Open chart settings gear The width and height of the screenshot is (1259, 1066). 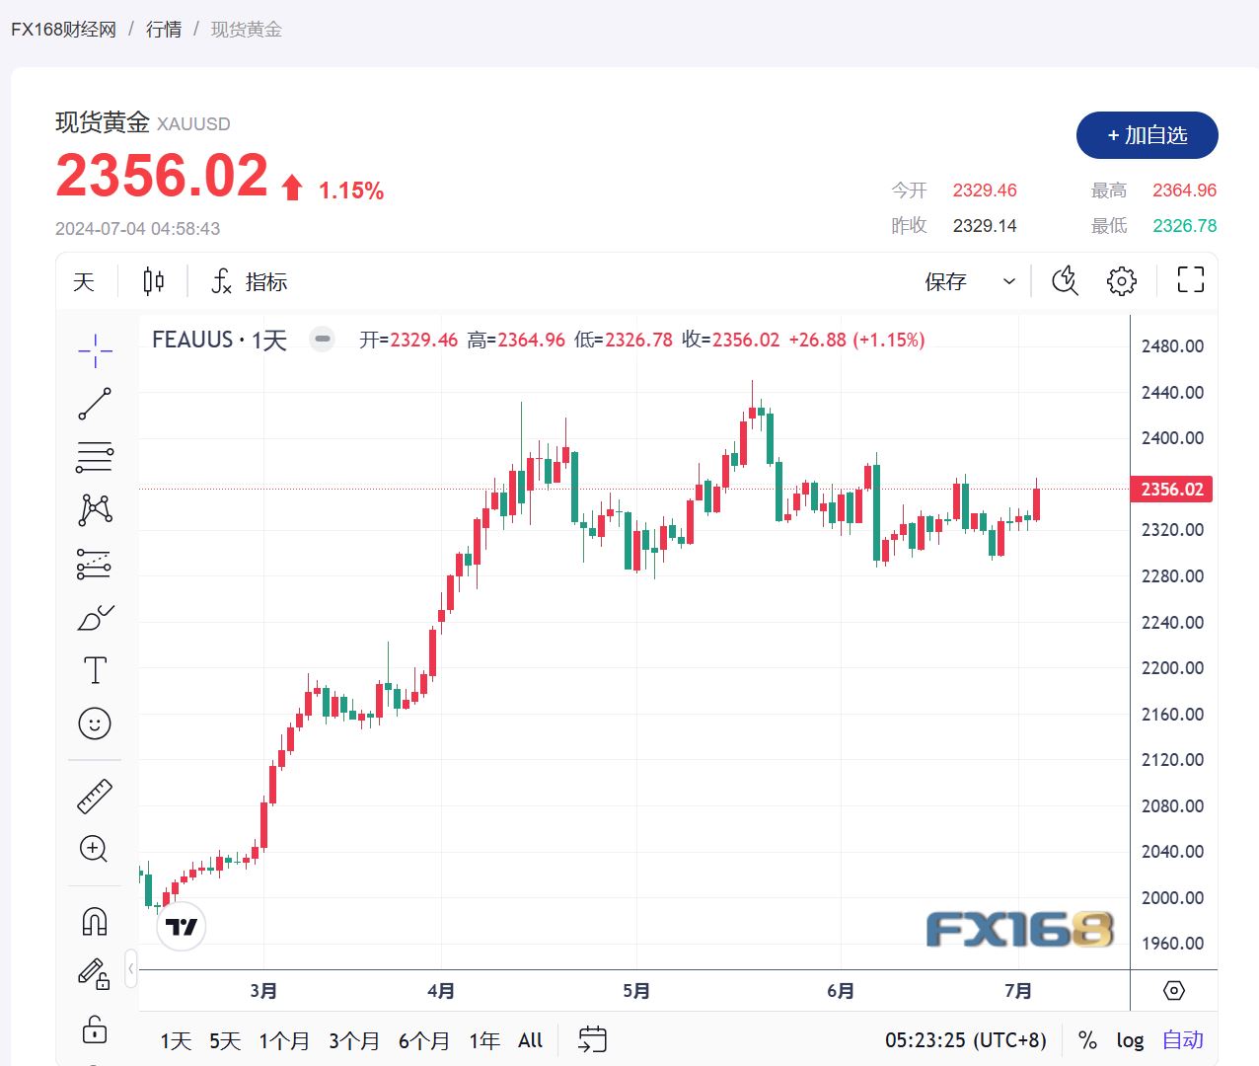click(x=1121, y=281)
